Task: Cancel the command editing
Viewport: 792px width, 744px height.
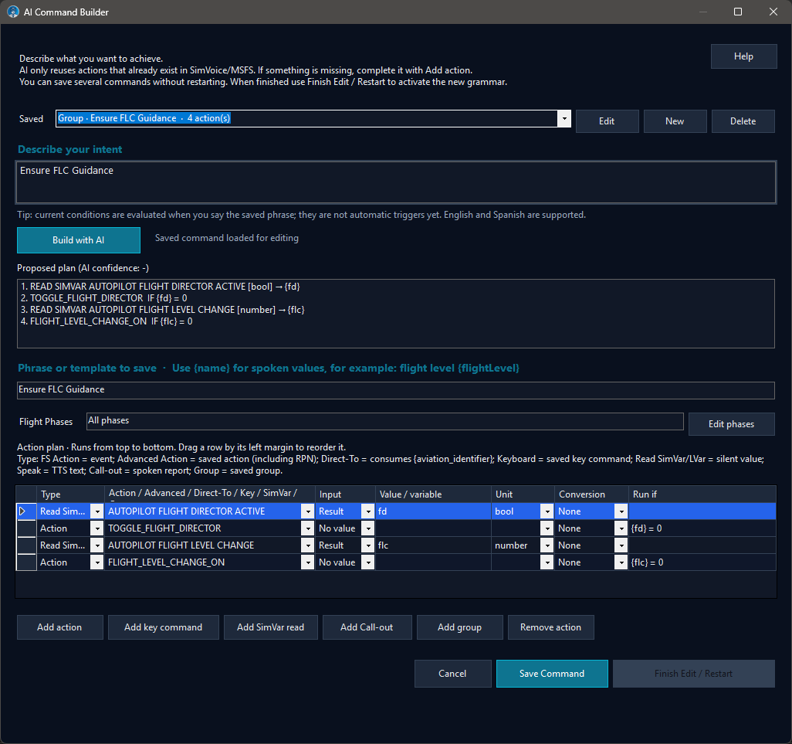Action: [452, 674]
